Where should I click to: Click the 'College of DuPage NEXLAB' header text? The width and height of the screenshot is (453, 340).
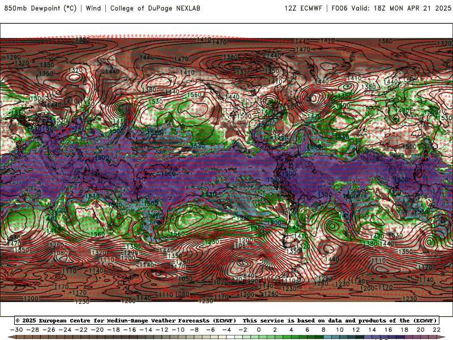pos(155,8)
